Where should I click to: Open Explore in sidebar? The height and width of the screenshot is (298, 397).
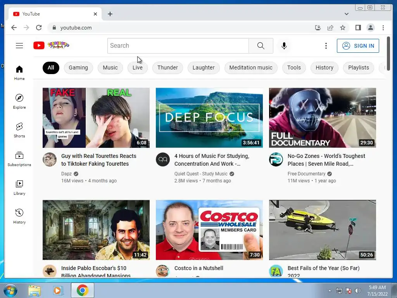pos(19,101)
